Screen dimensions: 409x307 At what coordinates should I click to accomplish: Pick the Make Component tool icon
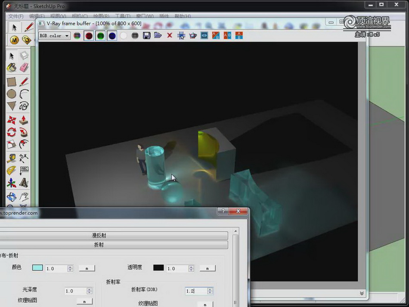pos(24,55)
